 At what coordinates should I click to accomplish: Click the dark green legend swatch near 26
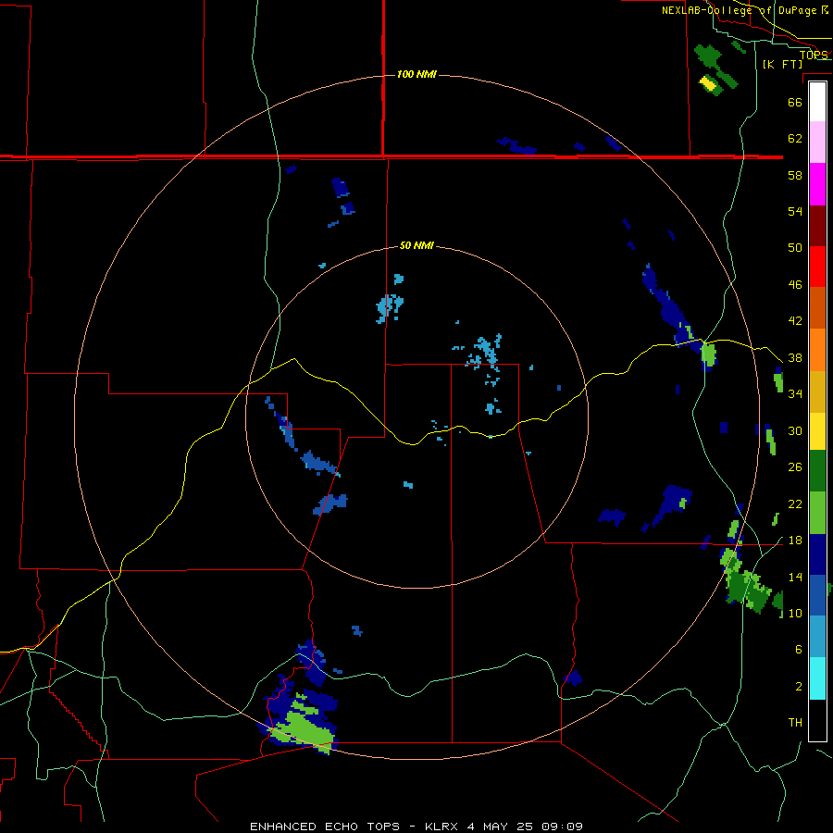pyautogui.click(x=817, y=471)
